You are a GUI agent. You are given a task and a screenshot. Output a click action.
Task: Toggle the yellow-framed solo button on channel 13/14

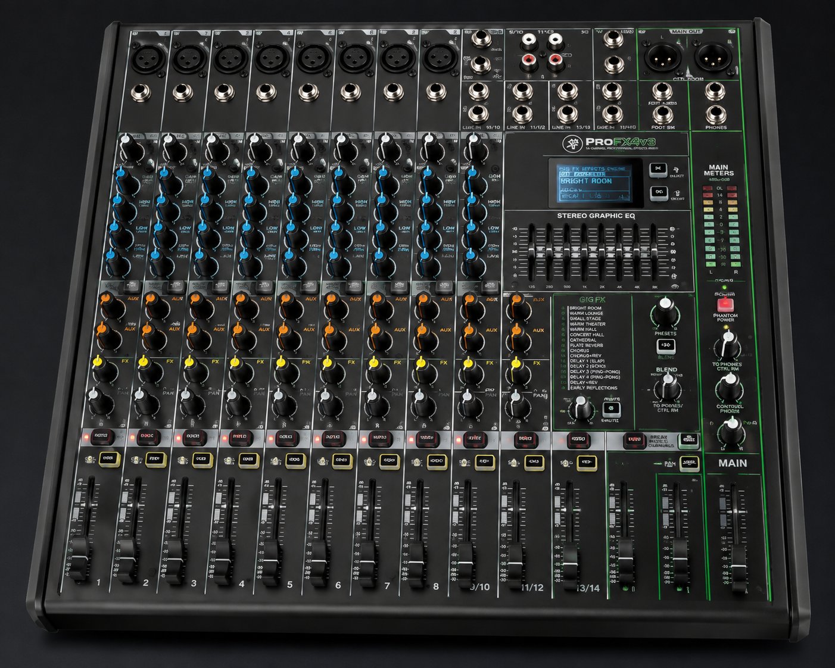tap(587, 462)
